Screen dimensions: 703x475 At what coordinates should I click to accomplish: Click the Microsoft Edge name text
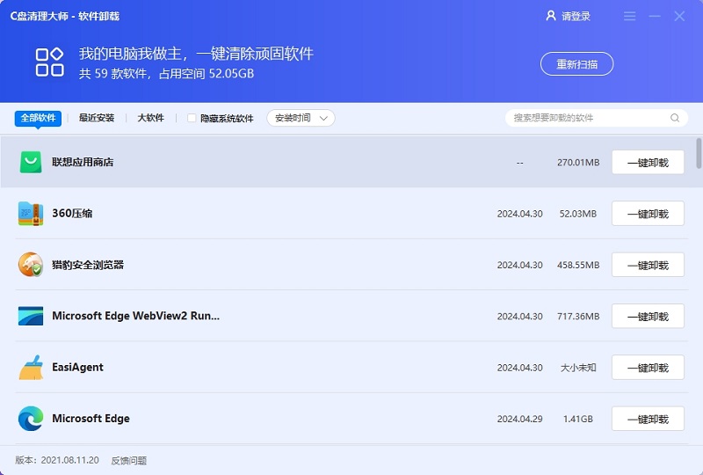[x=91, y=419]
